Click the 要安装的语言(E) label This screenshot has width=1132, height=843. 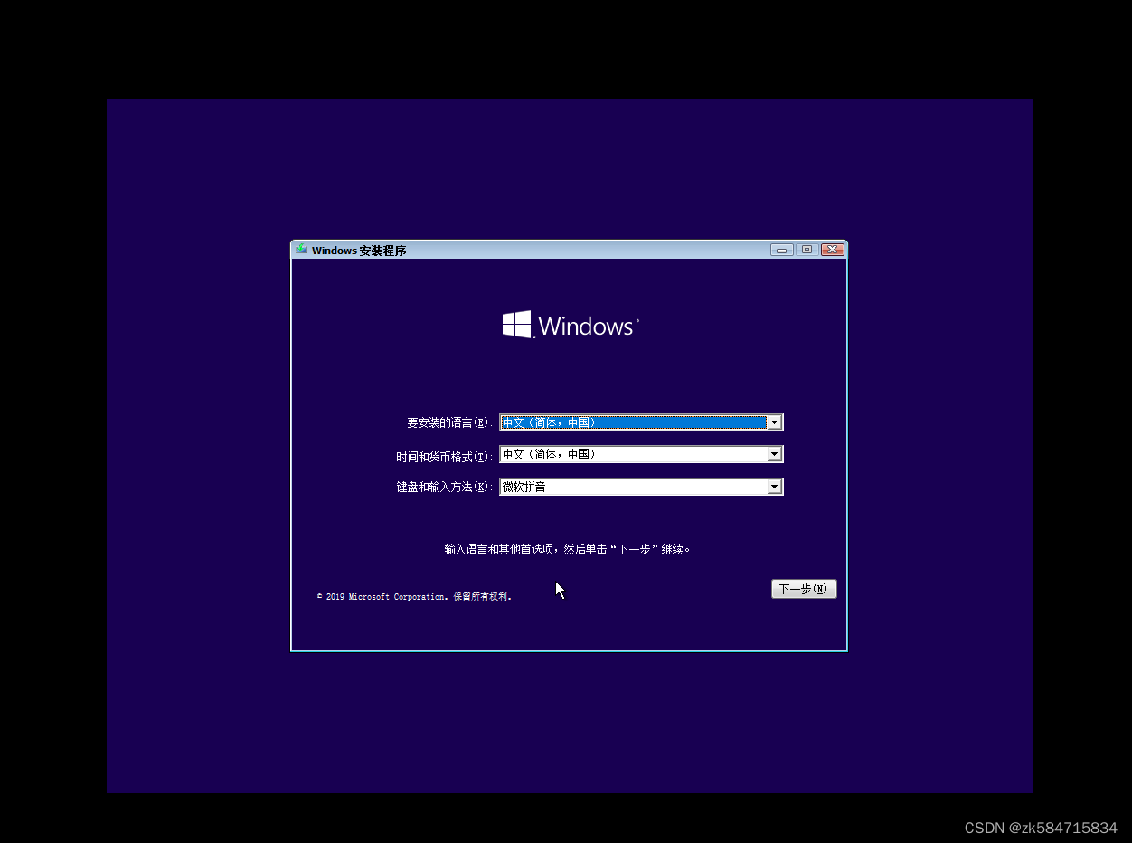tap(450, 423)
